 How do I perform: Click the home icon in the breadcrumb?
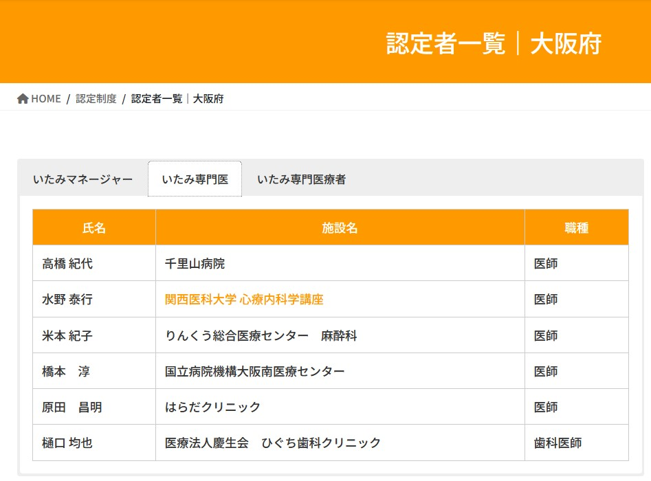click(23, 99)
